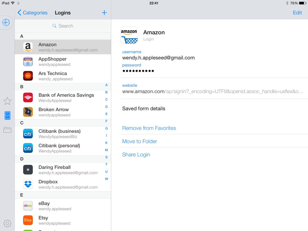Remove Amazon from Favorites

pos(149,128)
